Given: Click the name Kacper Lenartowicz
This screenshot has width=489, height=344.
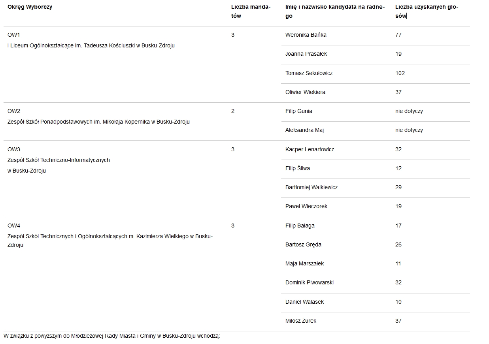Looking at the screenshot, I should coord(310,149).
